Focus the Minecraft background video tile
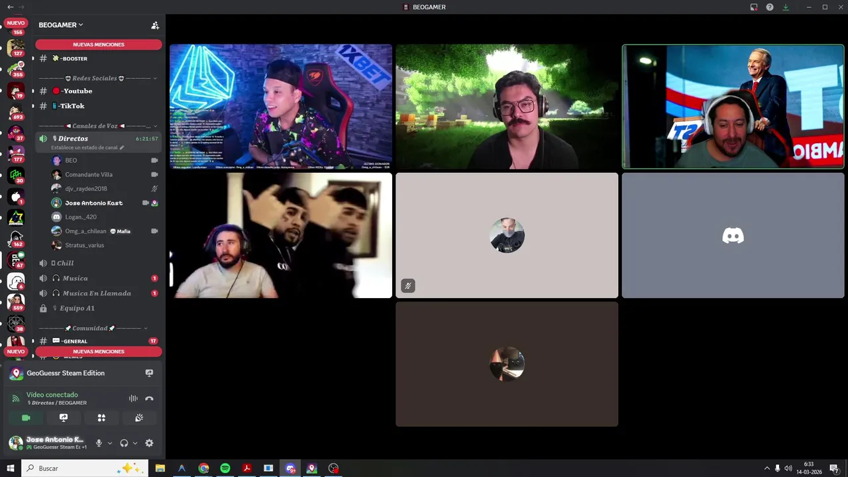This screenshot has width=848, height=477. [x=507, y=107]
